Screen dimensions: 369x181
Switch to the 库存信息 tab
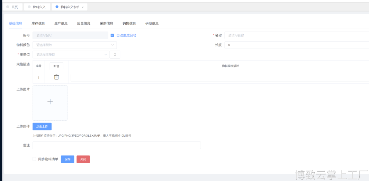38,23
